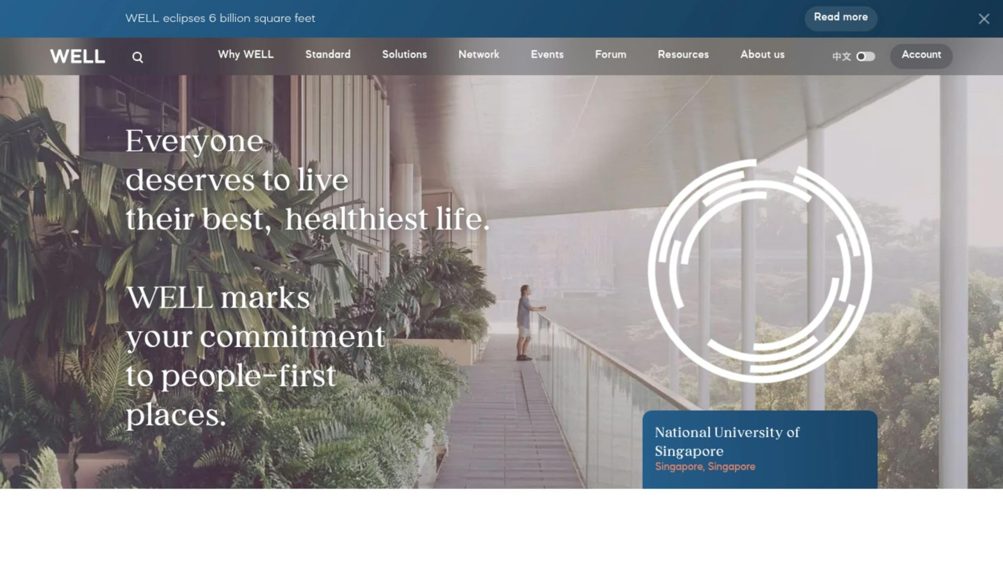
Task: Toggle the language switch to Chinese
Action: (x=865, y=56)
